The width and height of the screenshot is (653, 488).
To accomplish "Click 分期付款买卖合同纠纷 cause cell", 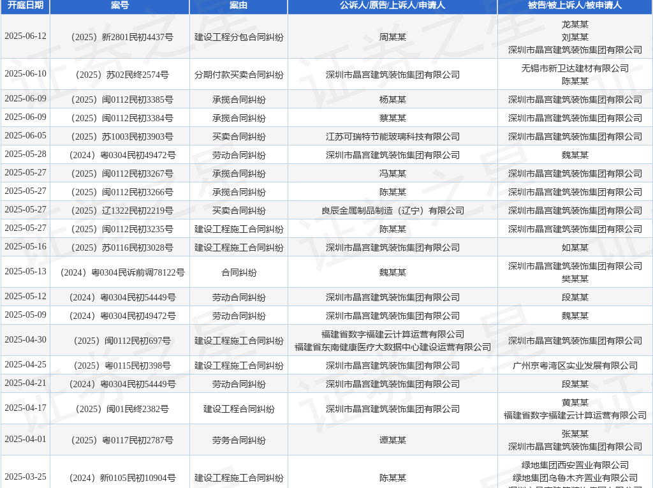I will (x=238, y=75).
